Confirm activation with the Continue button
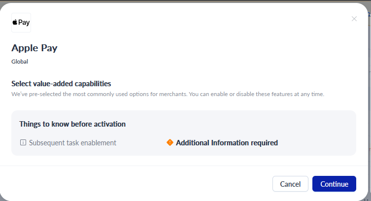 (x=334, y=184)
